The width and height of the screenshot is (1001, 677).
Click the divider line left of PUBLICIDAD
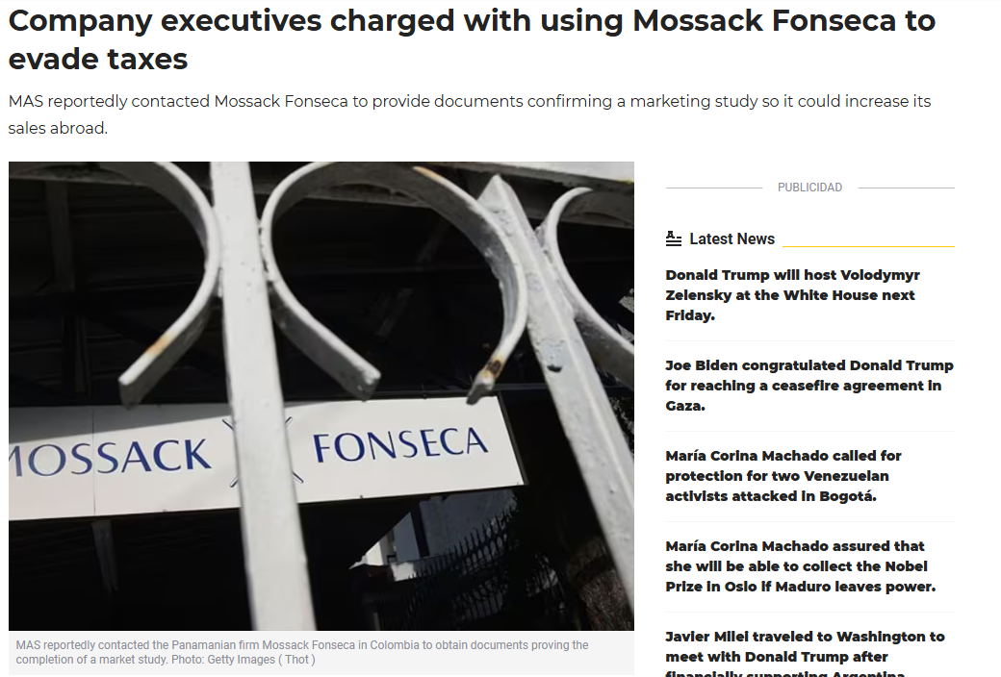713,188
